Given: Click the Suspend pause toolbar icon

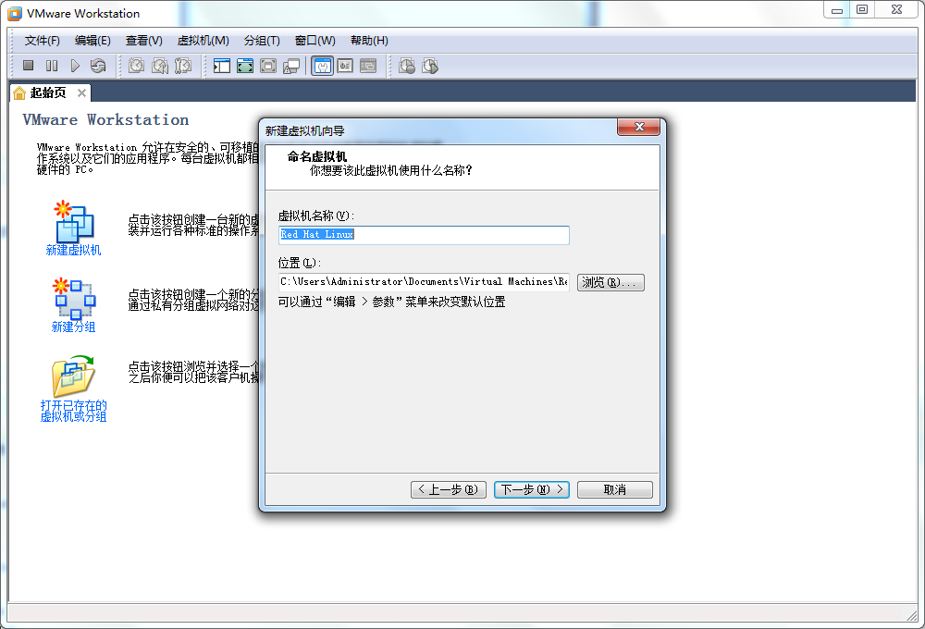Looking at the screenshot, I should (x=52, y=66).
